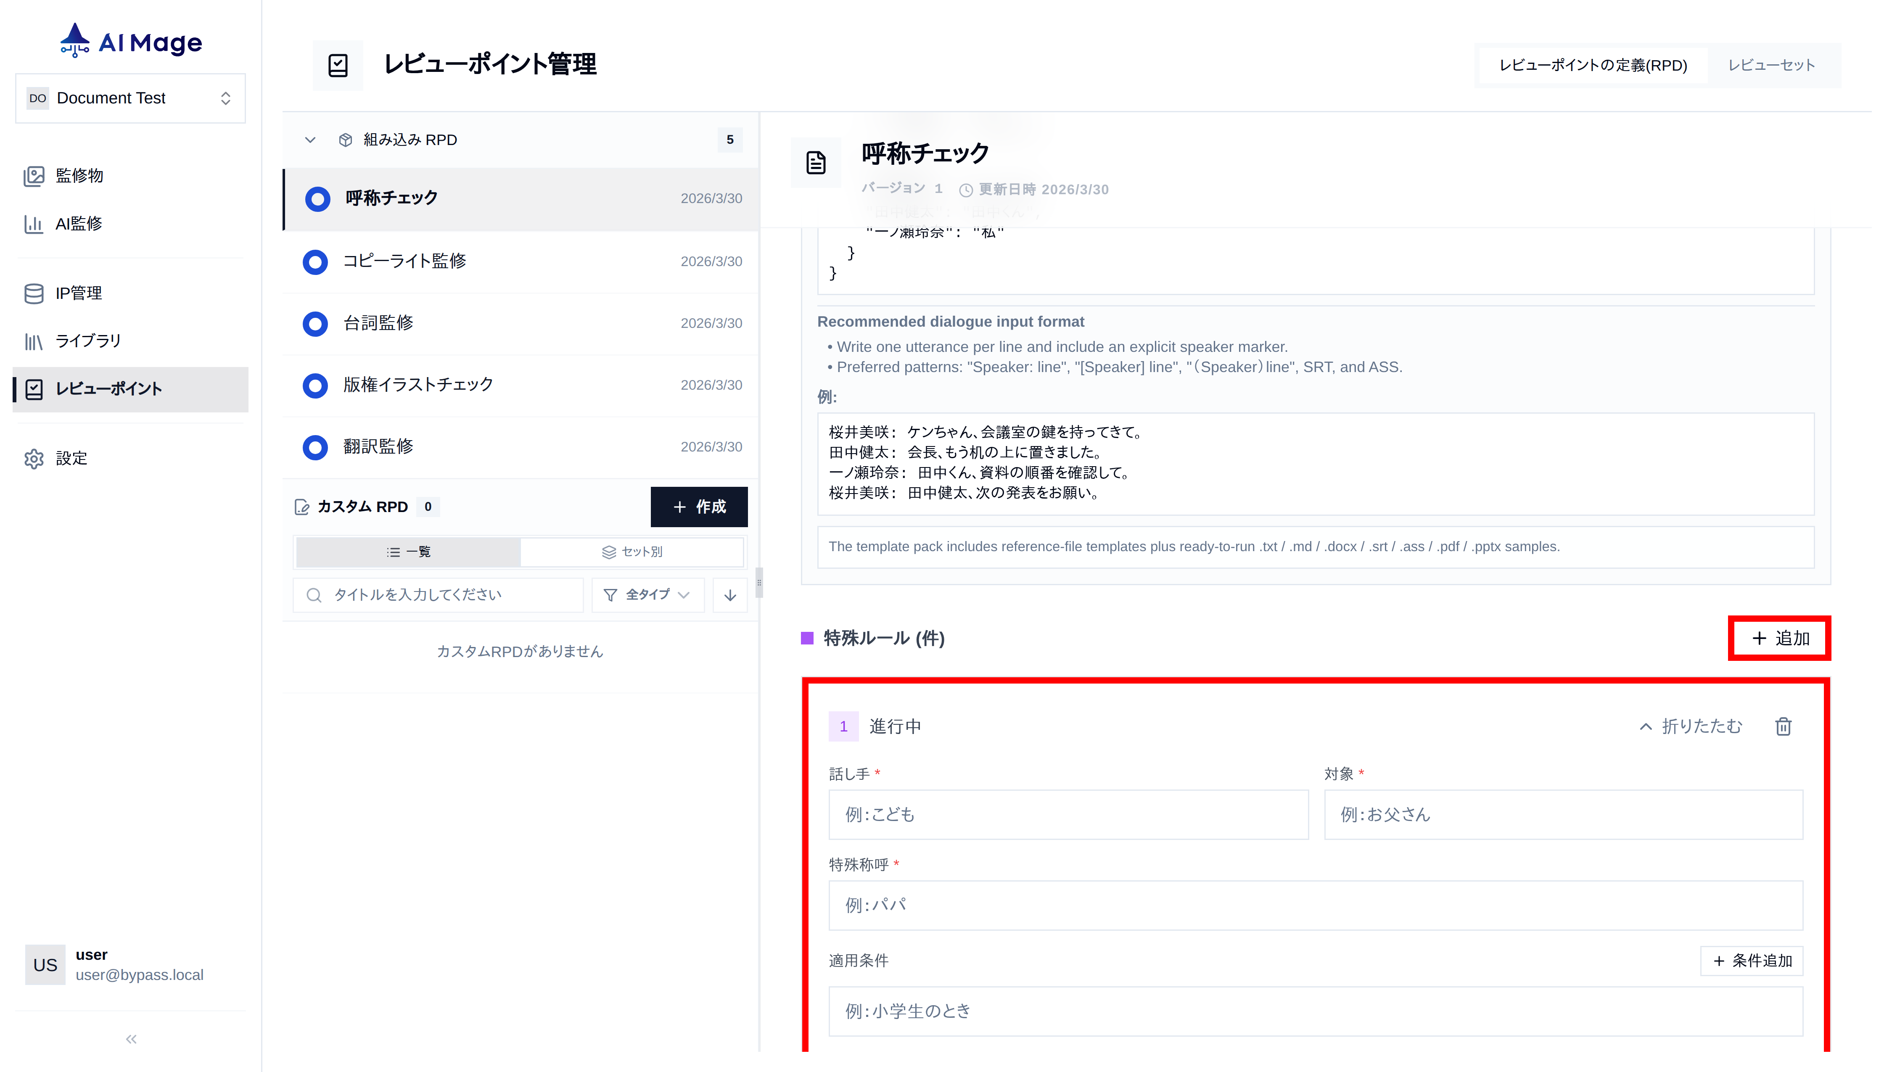Click the purple square marker beside 特殊ルール
This screenshot has height=1072, width=1892.
coord(807,638)
